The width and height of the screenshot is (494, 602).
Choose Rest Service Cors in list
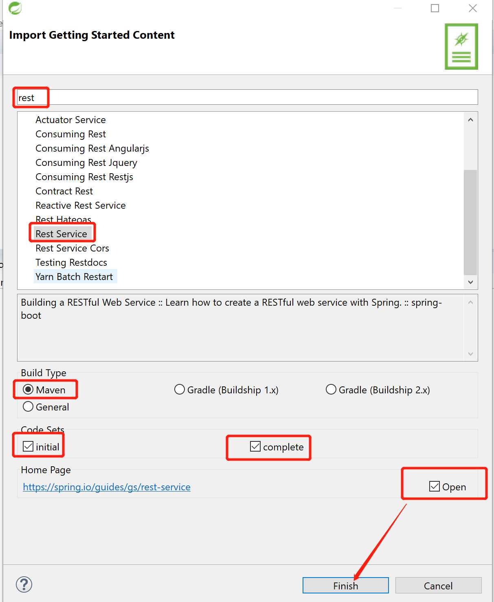[x=72, y=248]
